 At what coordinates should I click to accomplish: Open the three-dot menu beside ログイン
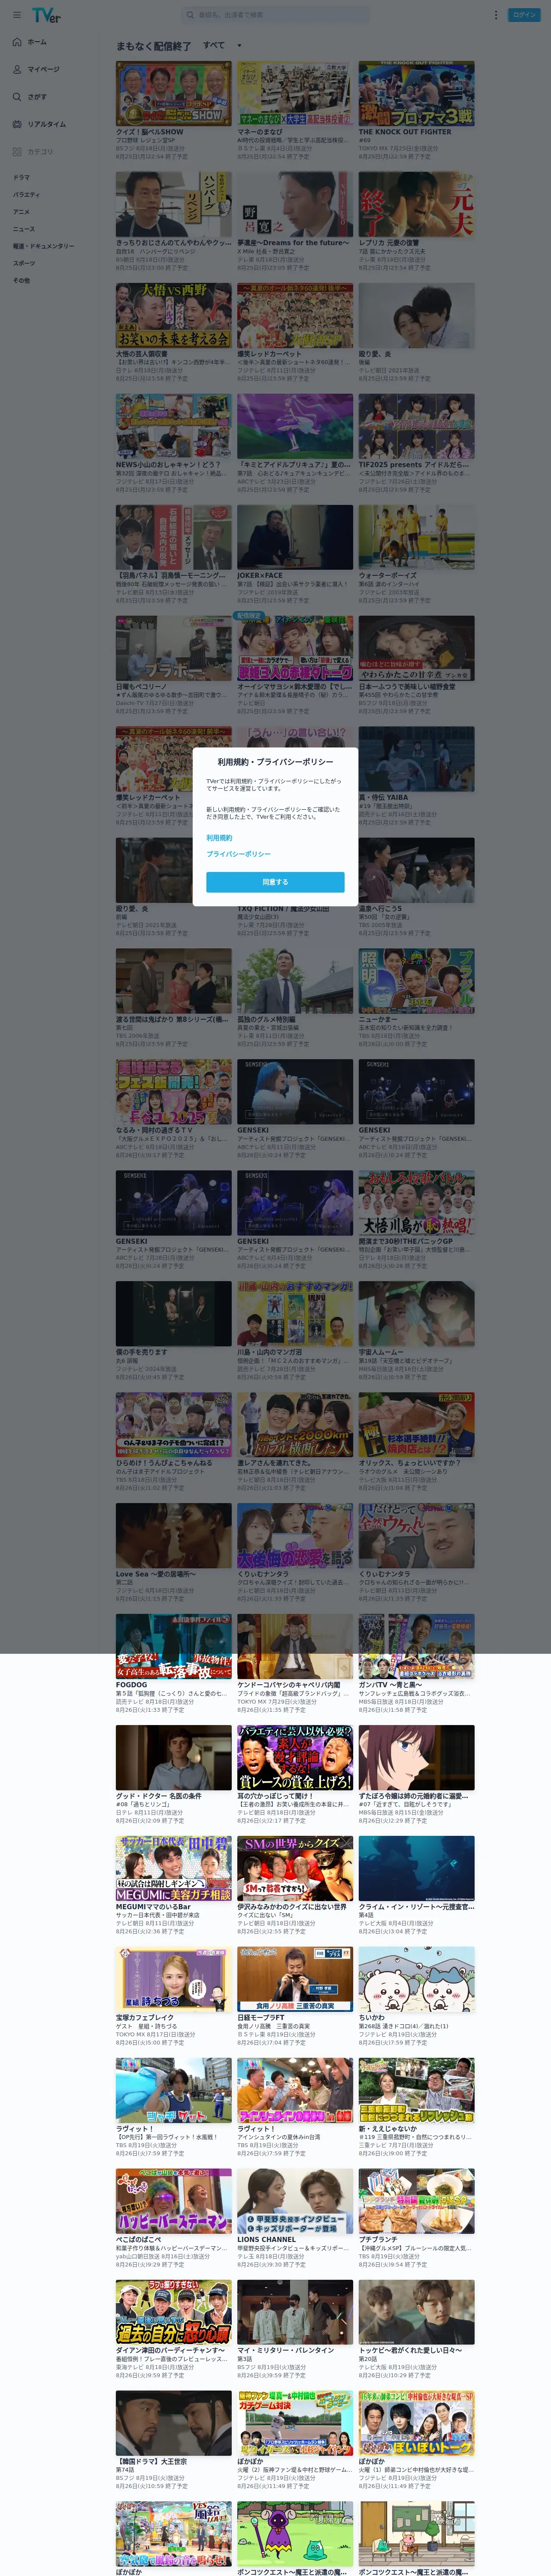495,15
